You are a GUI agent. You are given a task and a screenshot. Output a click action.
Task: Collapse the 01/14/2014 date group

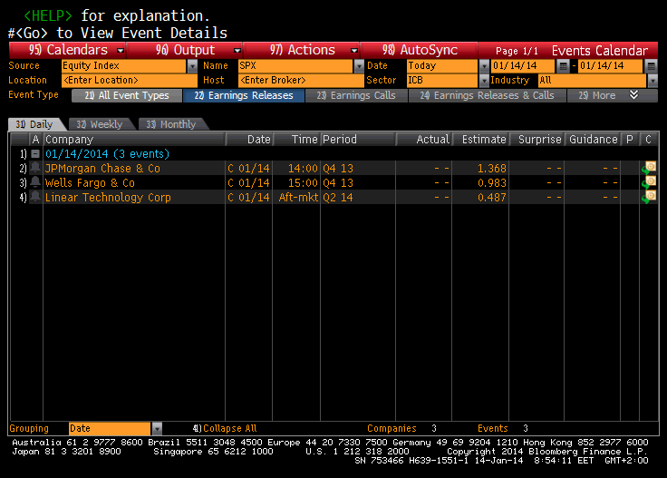[35, 153]
